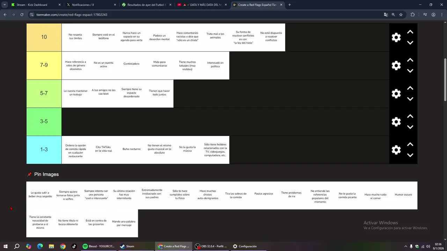Click the green 3-5 tier label
The width and height of the screenshot is (447, 251).
pos(44,121)
